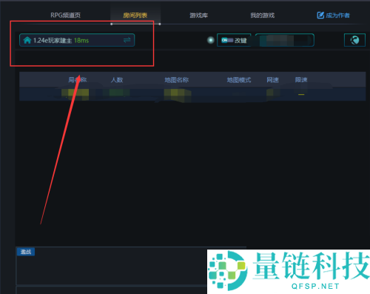
Task: Select the 房间列表 tab
Action: [x=135, y=16]
